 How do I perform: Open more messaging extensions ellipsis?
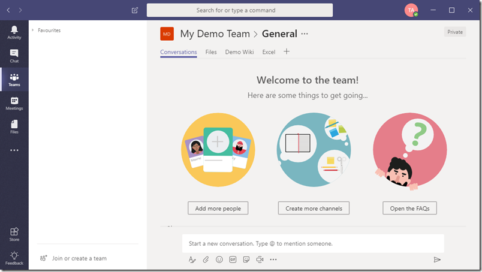273,259
